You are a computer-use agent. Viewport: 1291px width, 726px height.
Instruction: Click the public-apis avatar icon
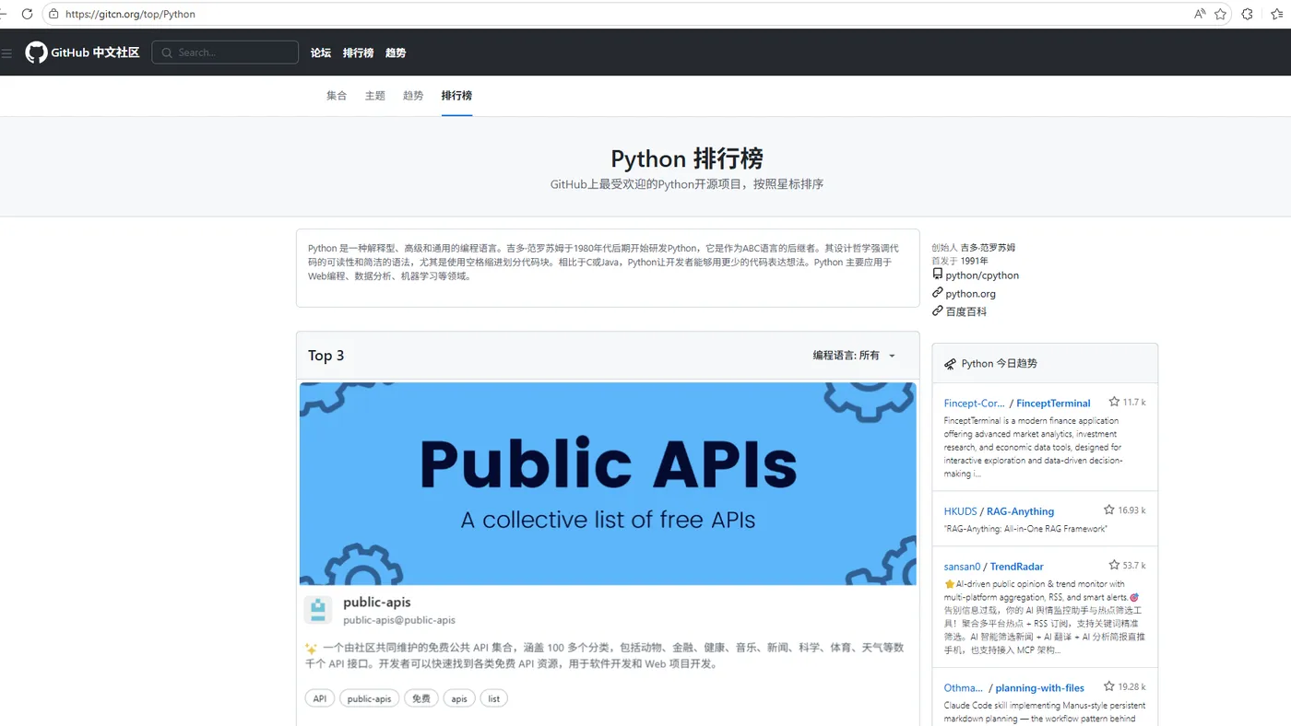pyautogui.click(x=318, y=610)
